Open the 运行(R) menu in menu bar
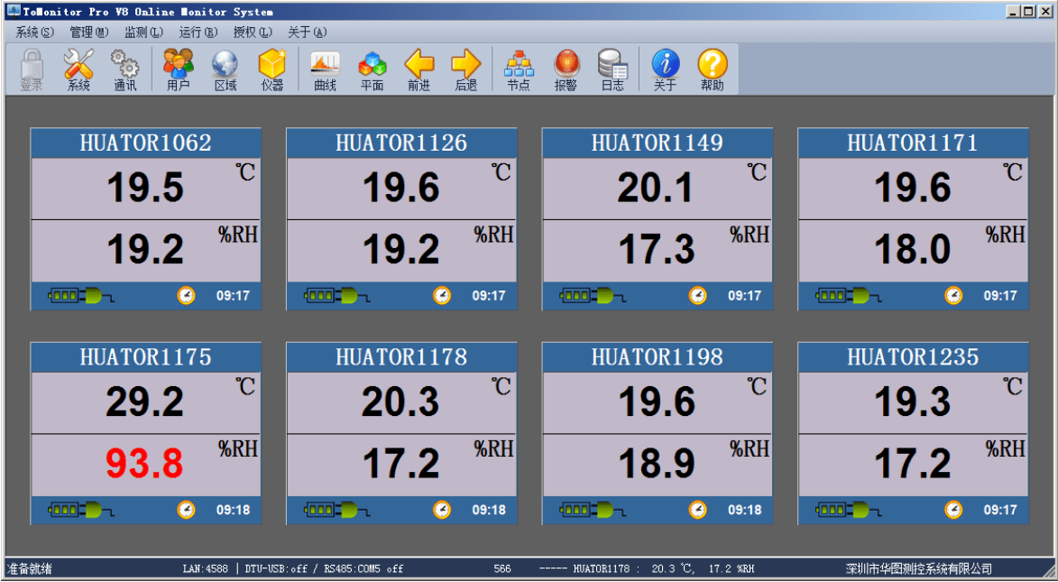 (198, 32)
